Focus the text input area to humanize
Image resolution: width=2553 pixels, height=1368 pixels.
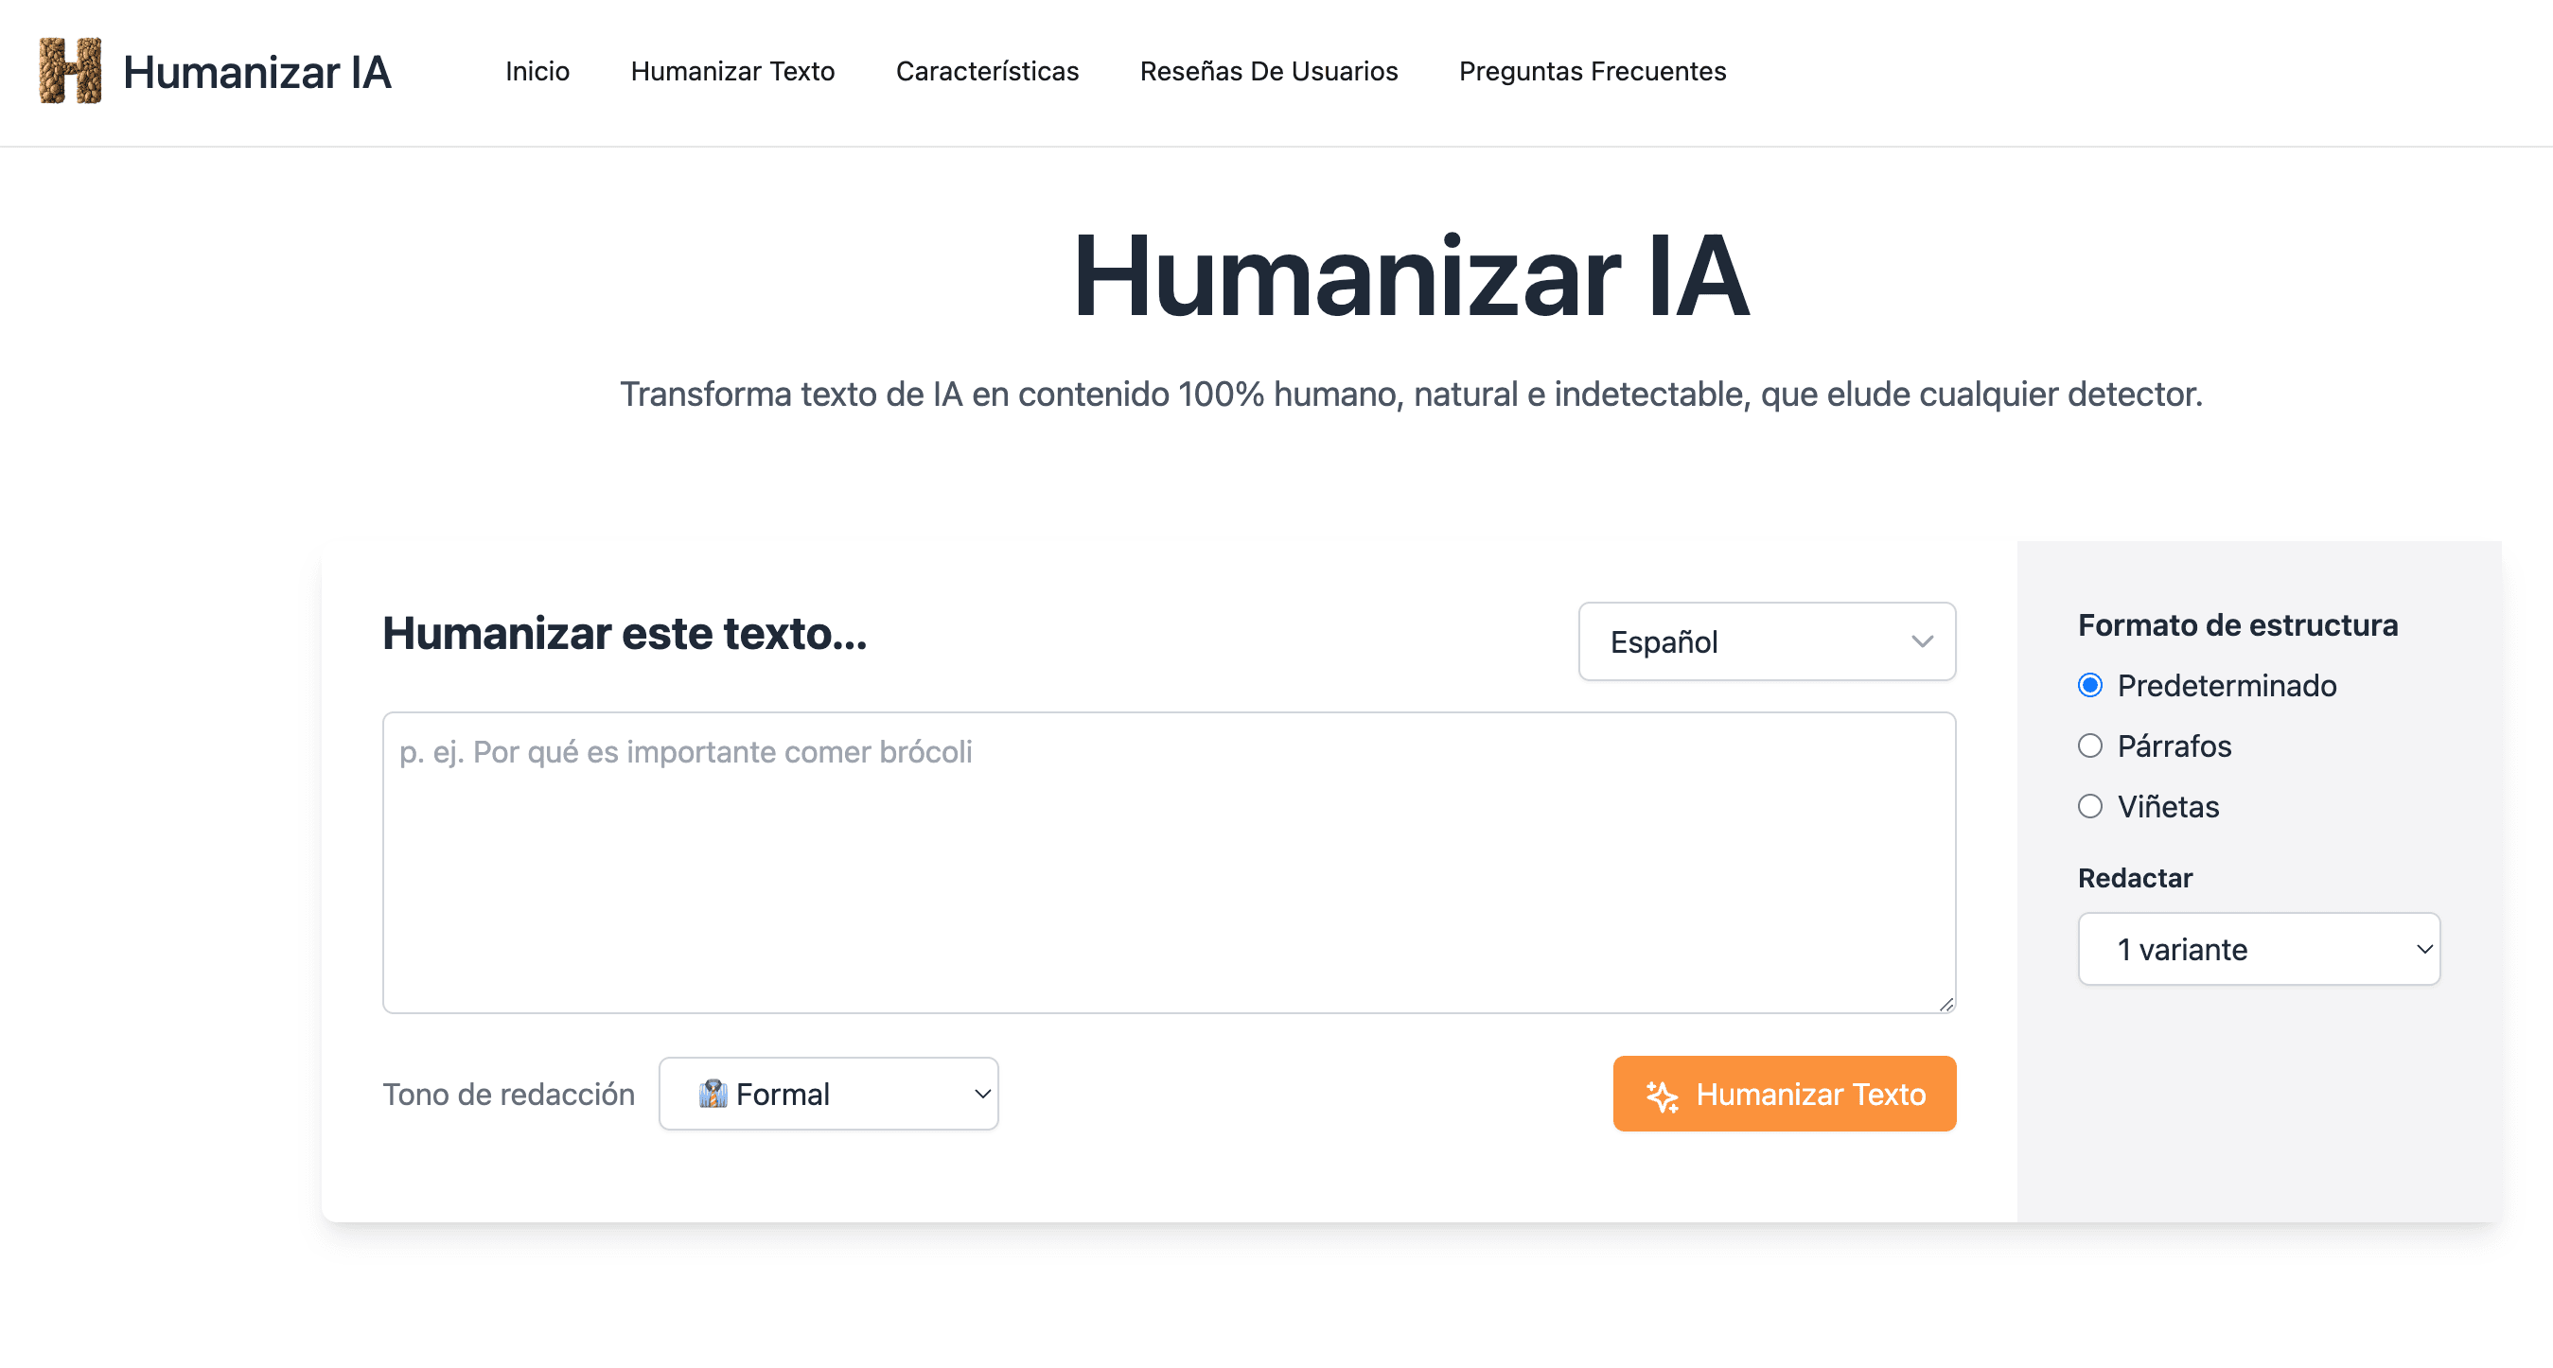(x=1169, y=862)
